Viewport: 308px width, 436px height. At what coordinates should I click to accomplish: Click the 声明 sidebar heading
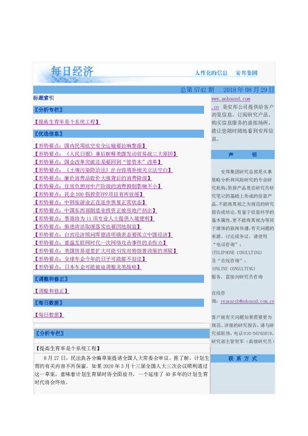coord(243,155)
